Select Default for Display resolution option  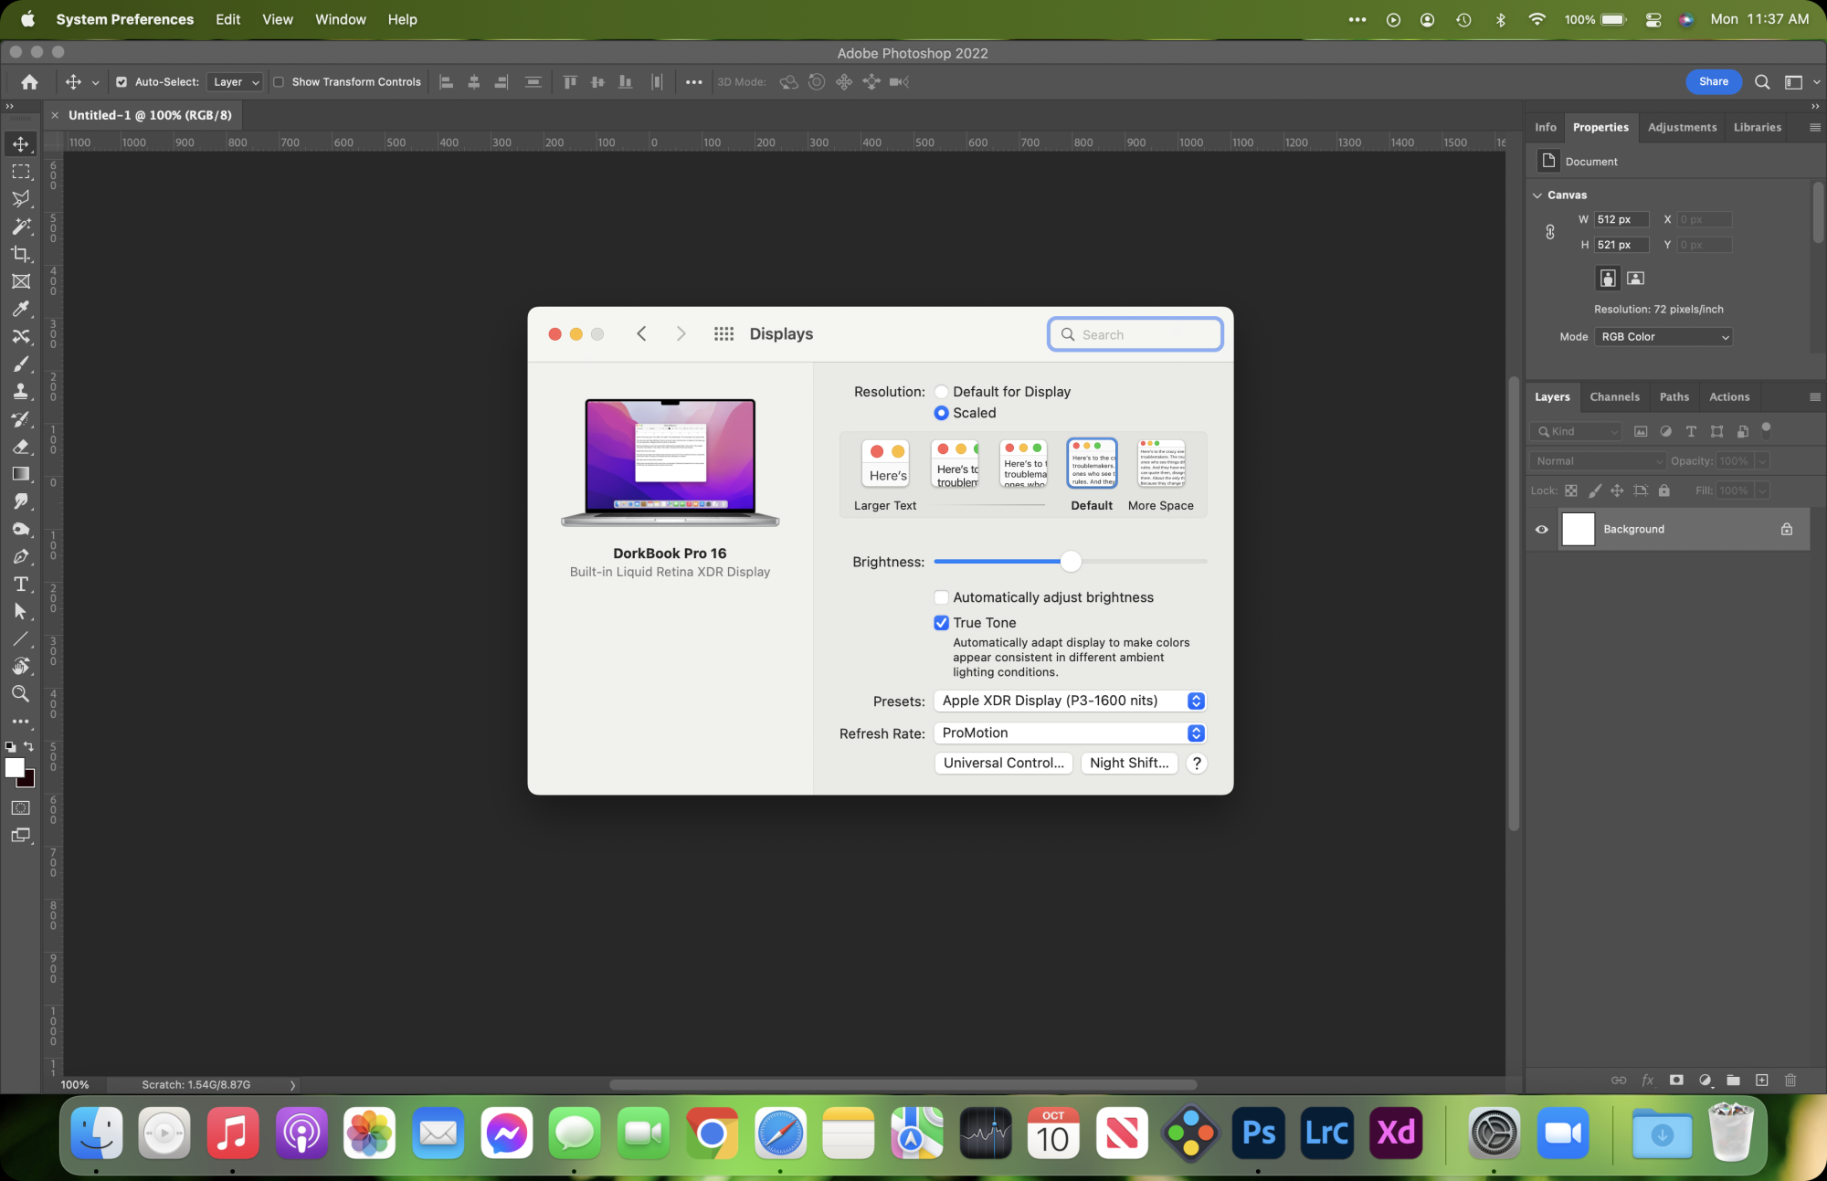tap(941, 392)
